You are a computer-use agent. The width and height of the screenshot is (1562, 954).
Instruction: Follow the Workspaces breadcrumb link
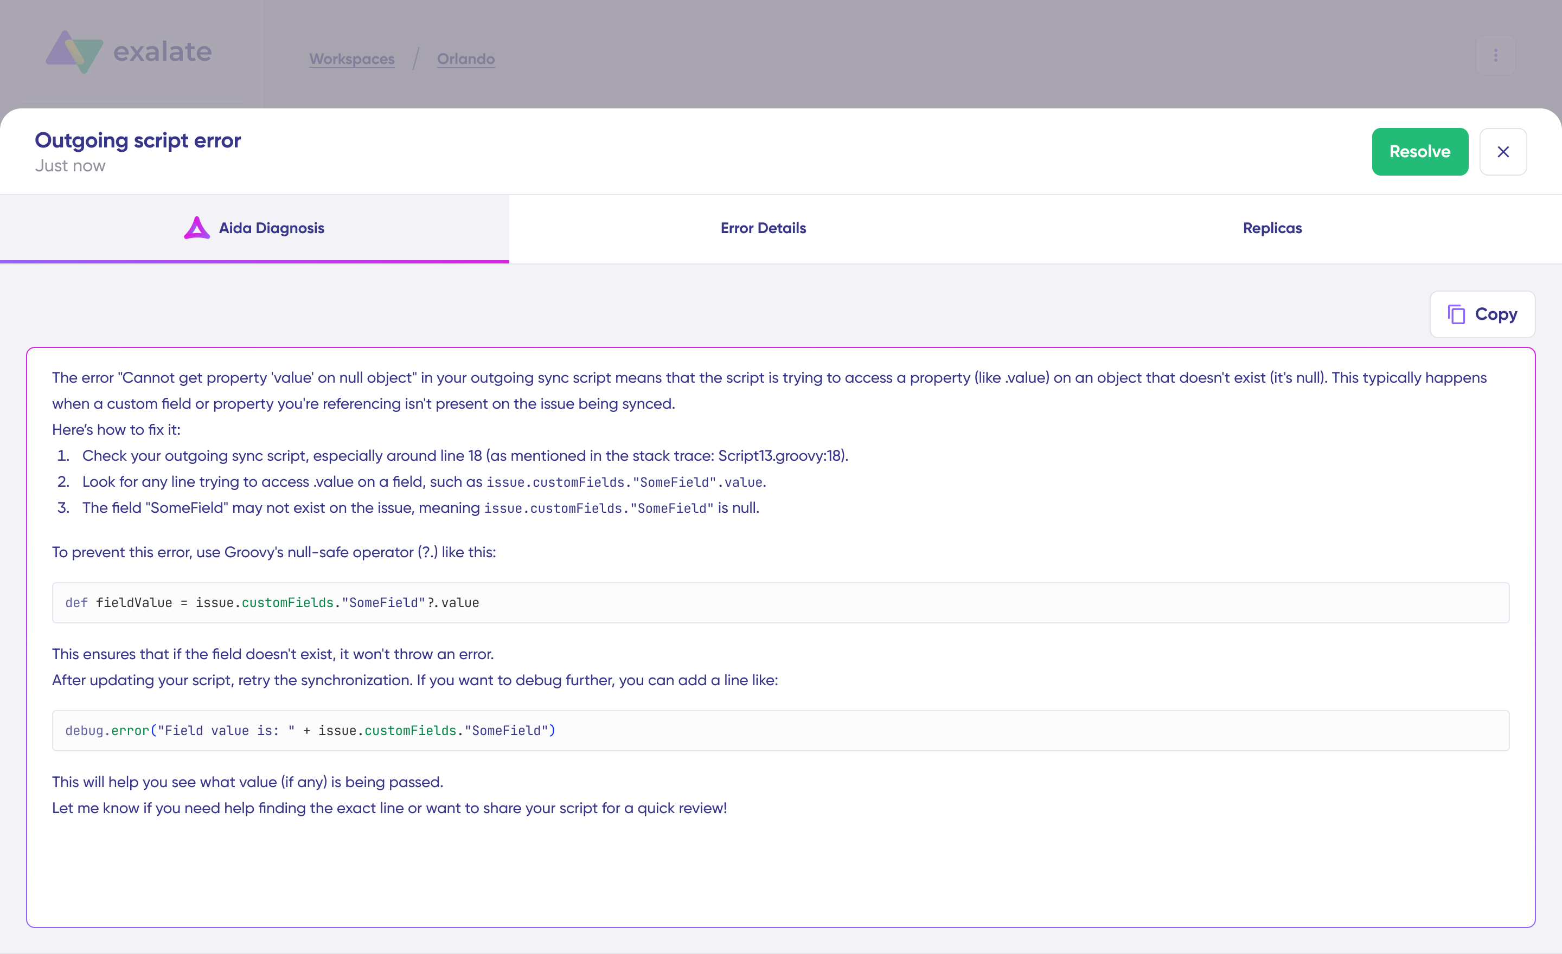352,59
